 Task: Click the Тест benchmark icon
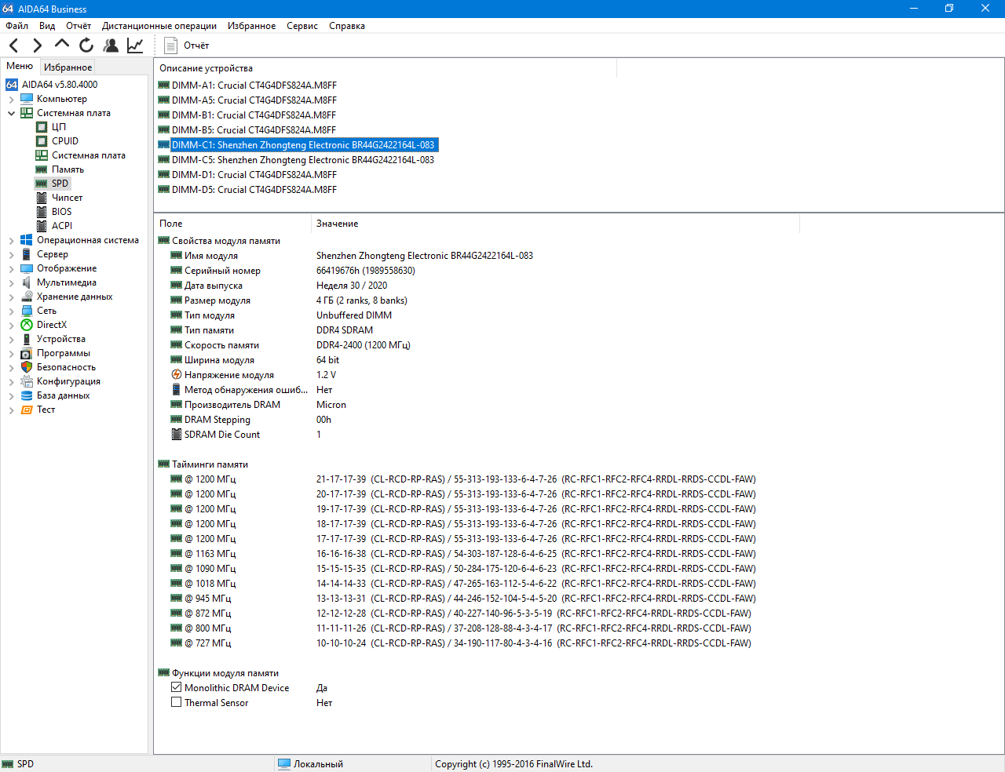(x=27, y=410)
